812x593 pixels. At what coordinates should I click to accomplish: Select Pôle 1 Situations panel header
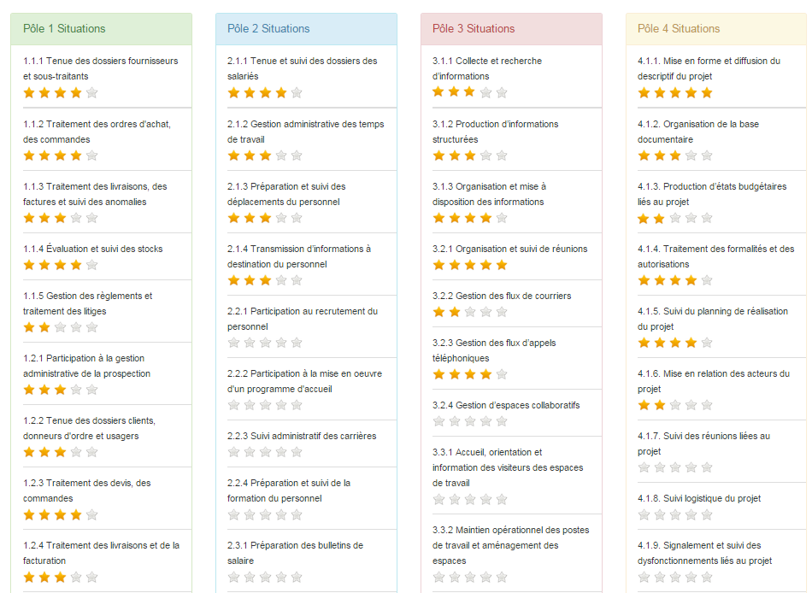[x=102, y=29]
